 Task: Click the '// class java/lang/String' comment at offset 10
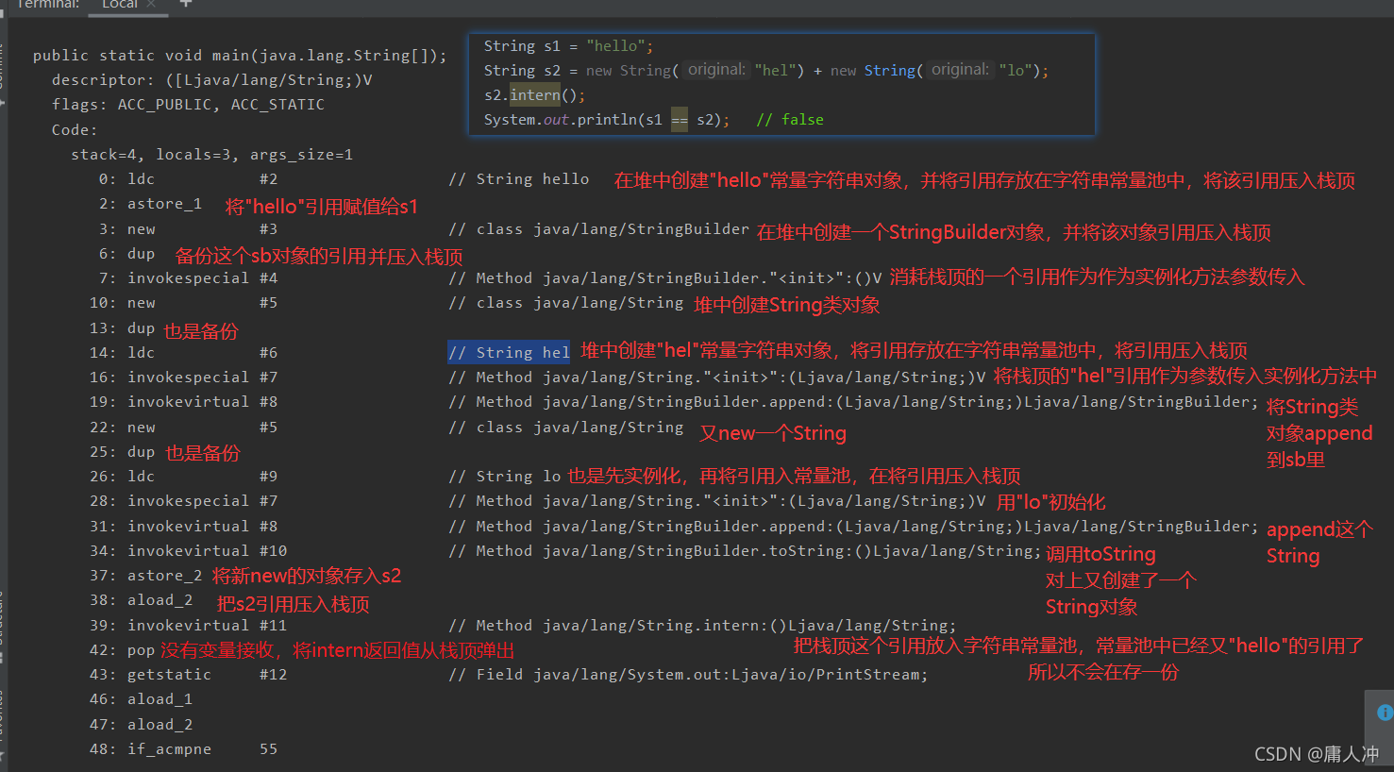click(x=565, y=303)
